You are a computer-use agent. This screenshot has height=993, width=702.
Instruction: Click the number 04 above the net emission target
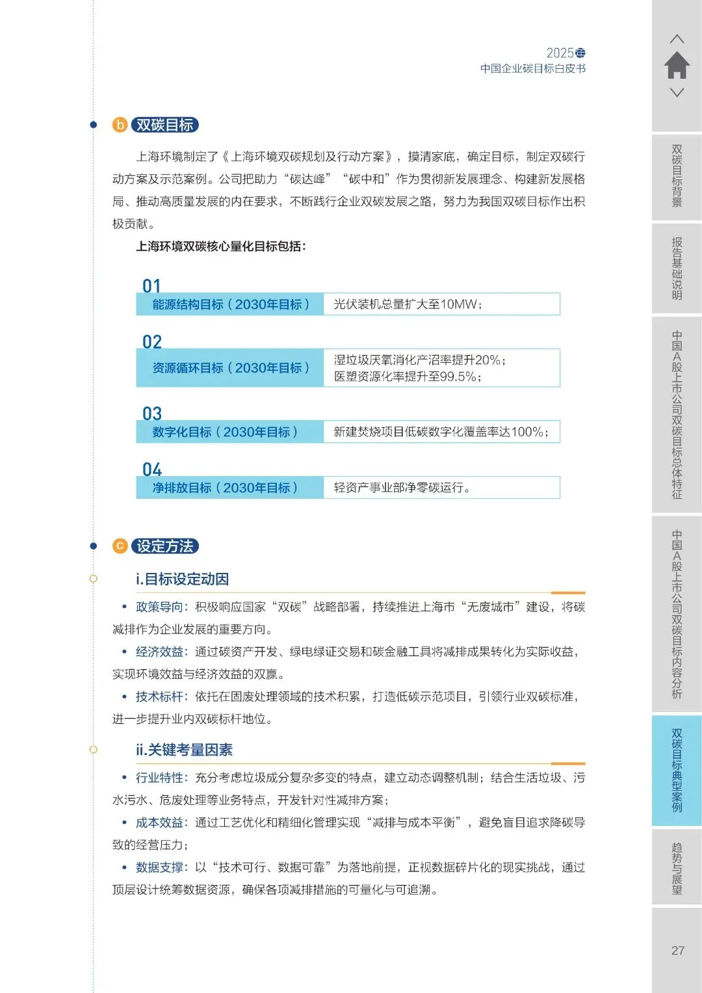[151, 469]
